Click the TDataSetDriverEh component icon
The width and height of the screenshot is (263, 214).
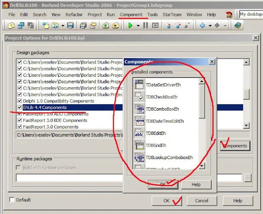pyautogui.click(x=139, y=84)
